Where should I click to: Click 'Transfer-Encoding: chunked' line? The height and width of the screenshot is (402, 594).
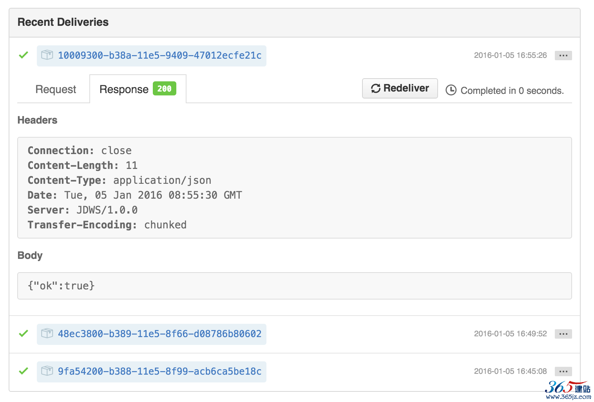click(x=107, y=225)
